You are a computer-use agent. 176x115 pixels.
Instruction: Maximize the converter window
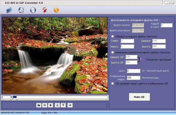point(170,3)
